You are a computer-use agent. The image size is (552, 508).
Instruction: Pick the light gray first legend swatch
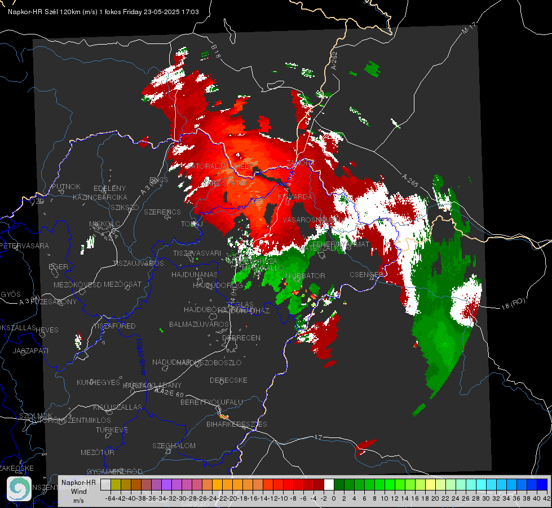(x=105, y=484)
